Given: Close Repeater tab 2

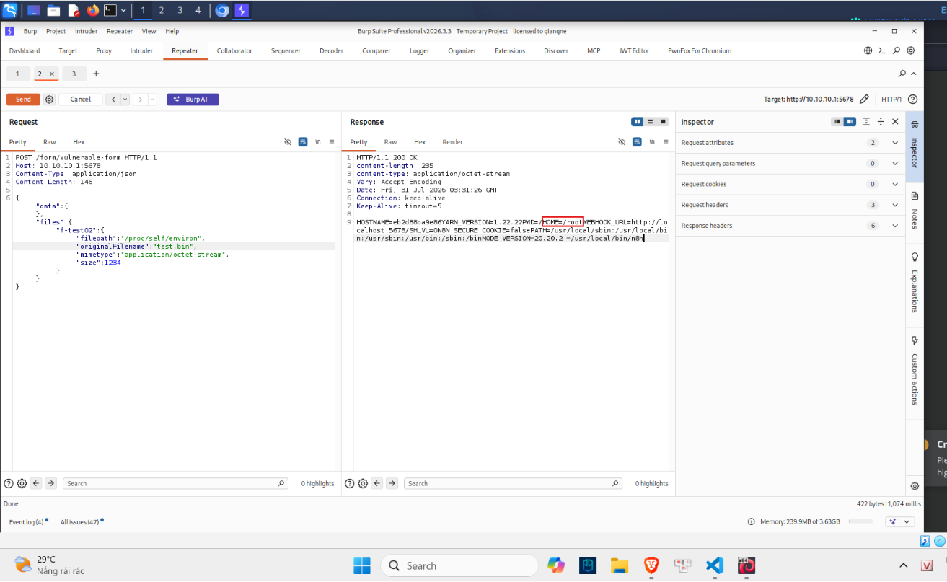Looking at the screenshot, I should click(52, 74).
